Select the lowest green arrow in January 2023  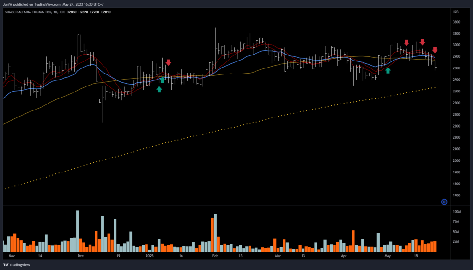pos(159,89)
